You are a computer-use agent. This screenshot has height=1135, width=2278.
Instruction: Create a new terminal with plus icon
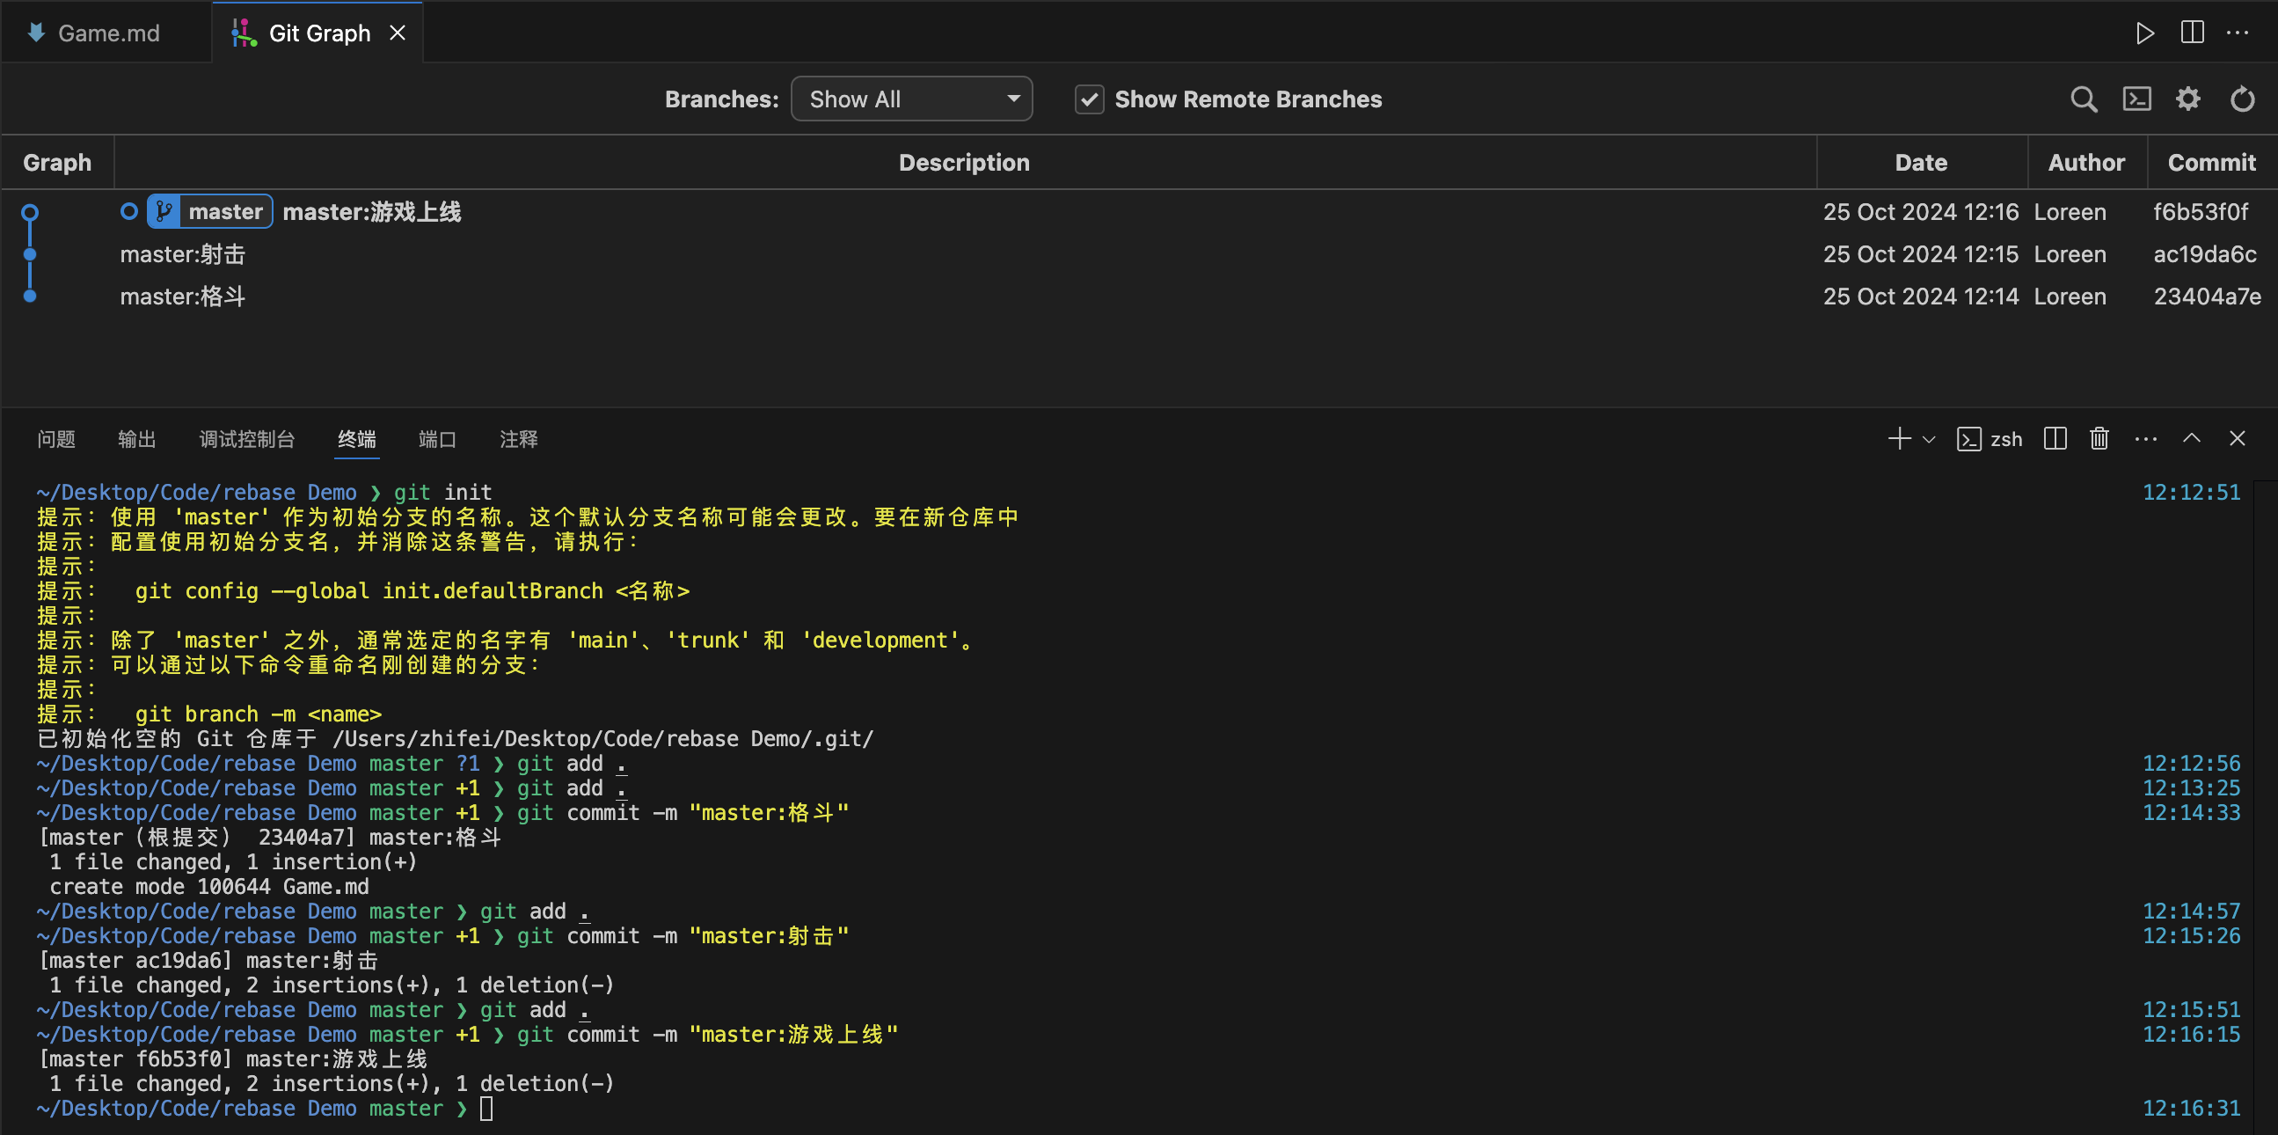click(1900, 439)
